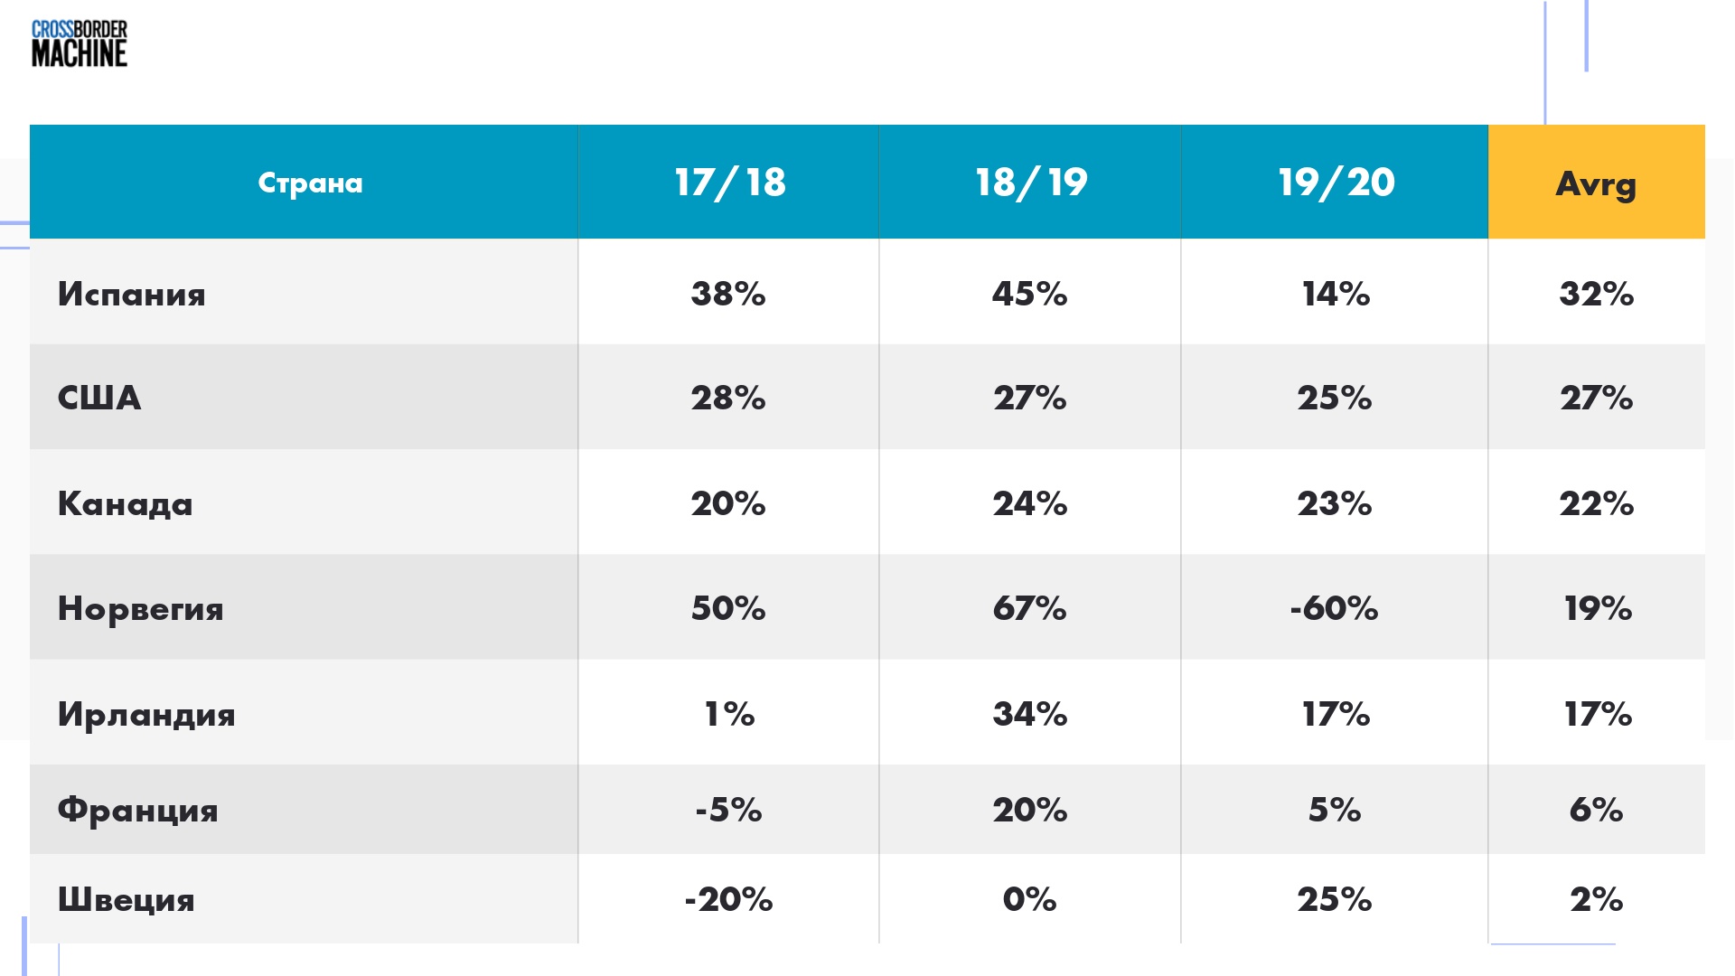Click the yellow Avrg header cell
Screen dimensions: 1735x976
[1596, 182]
